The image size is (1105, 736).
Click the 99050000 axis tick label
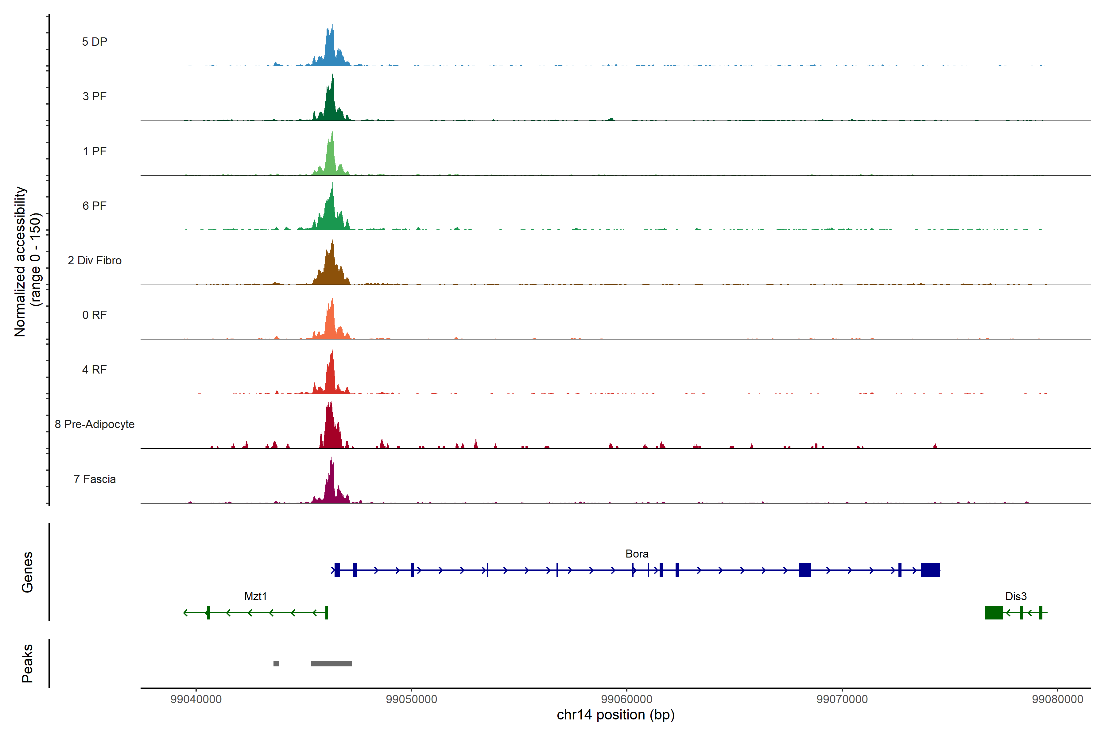click(411, 699)
